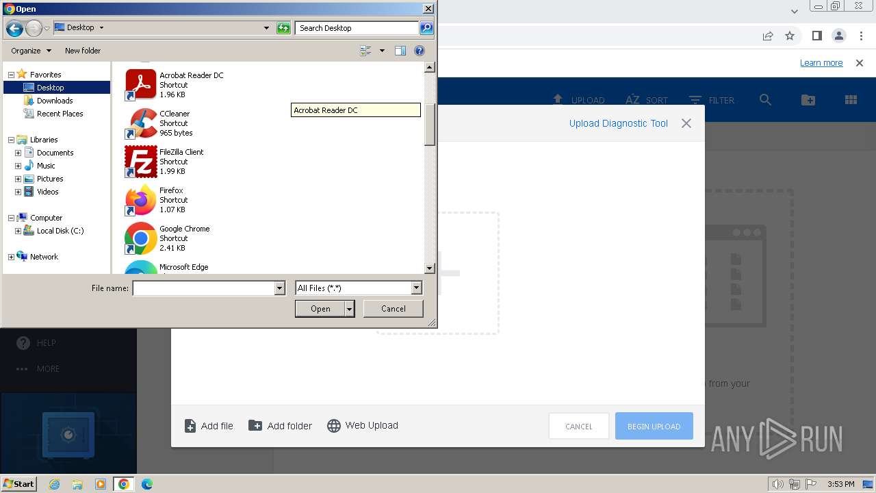Expand the Music library node
Viewport: 876px width, 493px height.
pos(18,166)
